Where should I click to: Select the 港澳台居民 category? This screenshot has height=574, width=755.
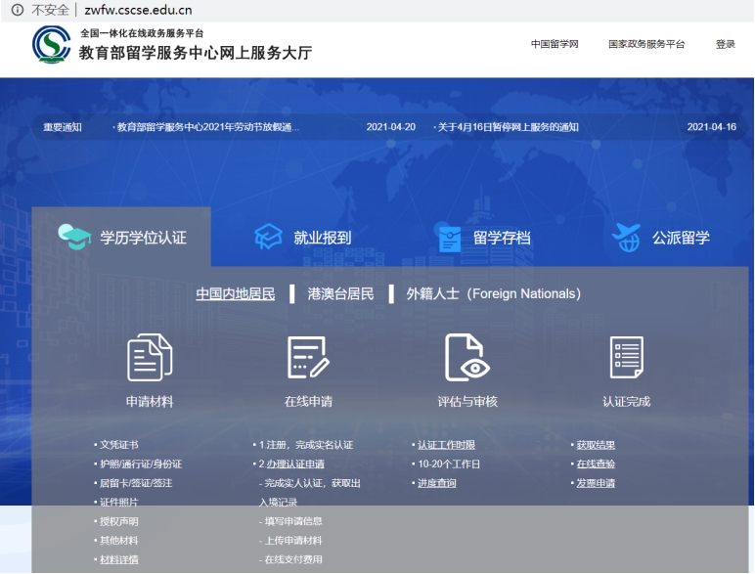pos(340,293)
